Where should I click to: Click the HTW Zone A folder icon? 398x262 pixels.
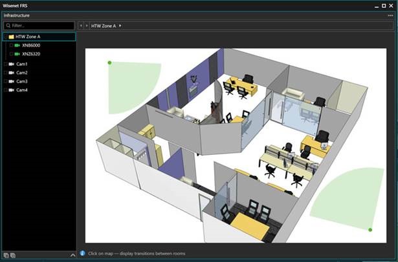tap(12, 37)
